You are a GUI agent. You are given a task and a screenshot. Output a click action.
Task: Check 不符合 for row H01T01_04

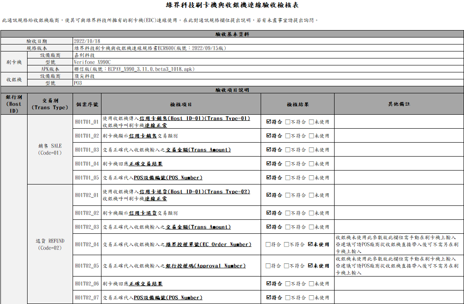(288, 164)
